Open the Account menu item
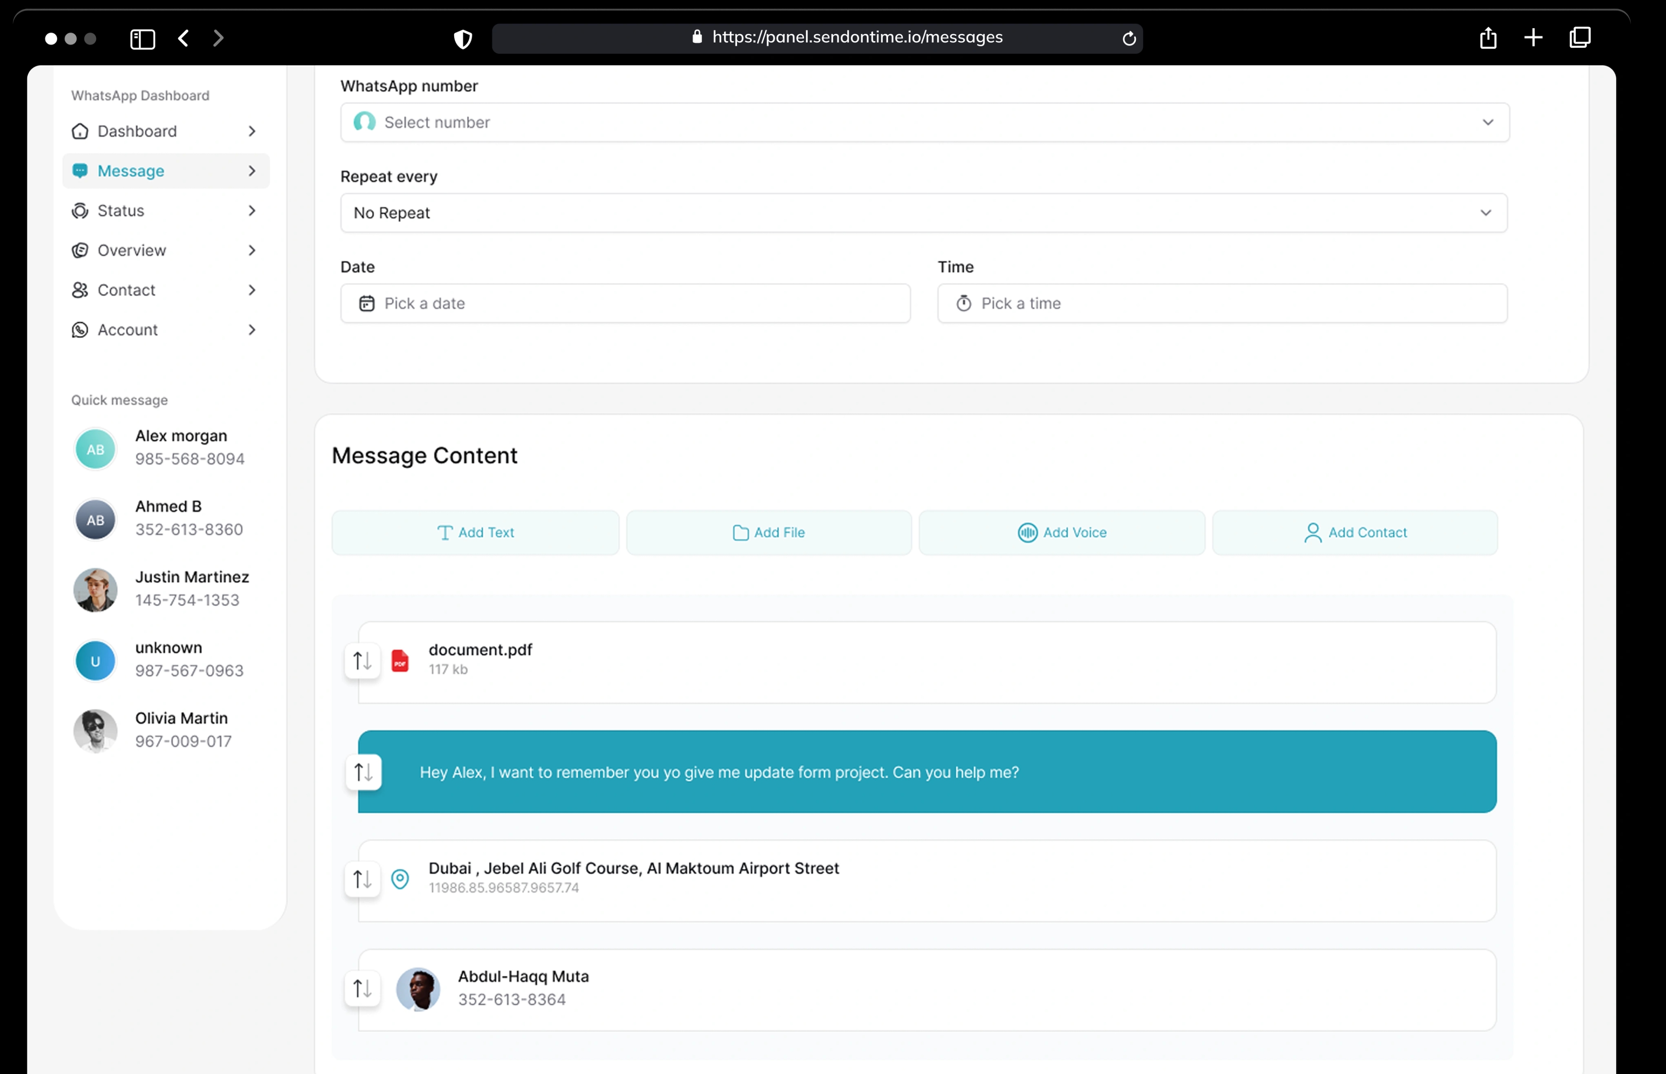The width and height of the screenshot is (1666, 1074). (166, 330)
